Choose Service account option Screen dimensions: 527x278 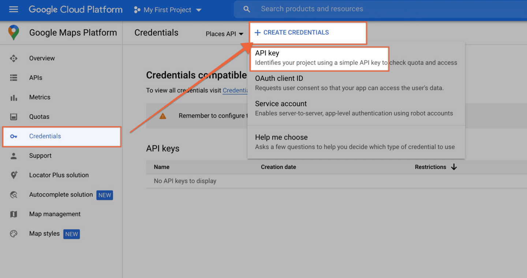coord(356,108)
